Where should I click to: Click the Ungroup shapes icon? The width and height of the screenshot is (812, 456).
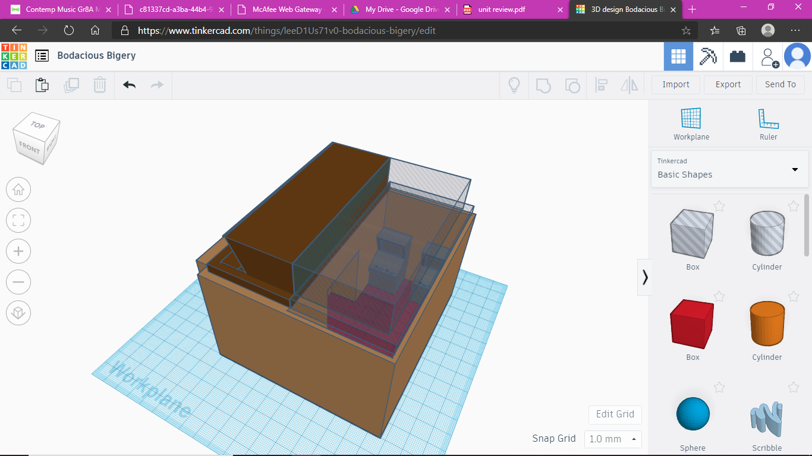pyautogui.click(x=572, y=85)
